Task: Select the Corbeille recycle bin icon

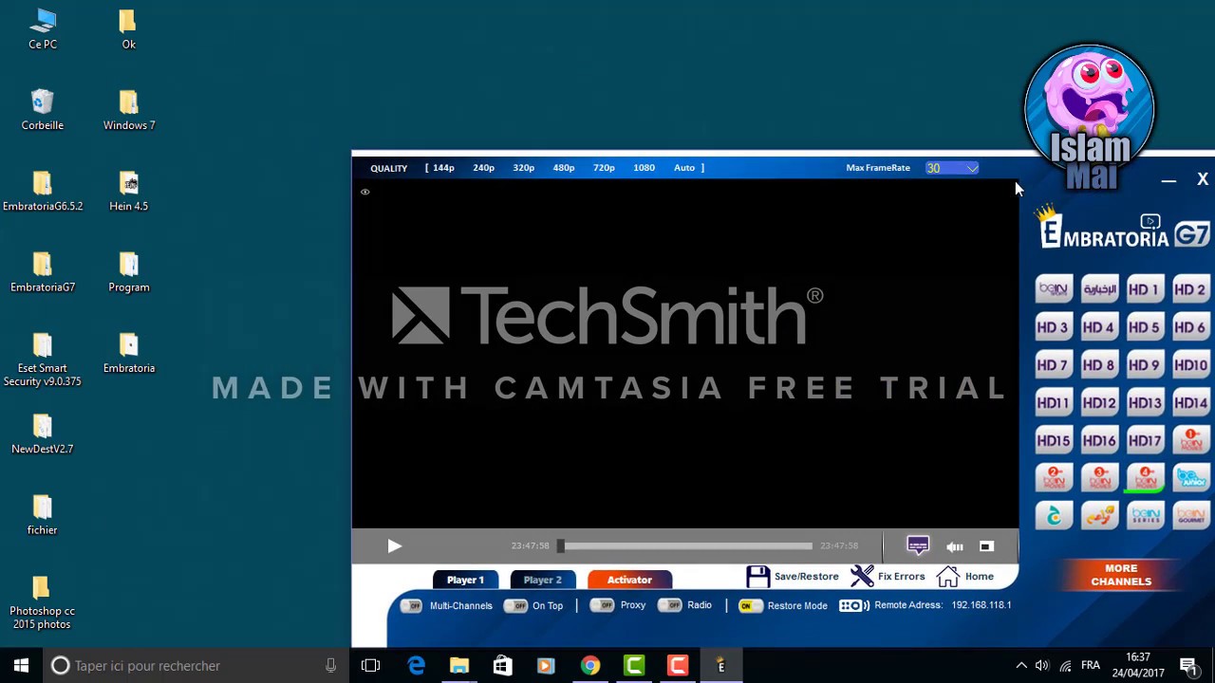Action: pos(43,110)
